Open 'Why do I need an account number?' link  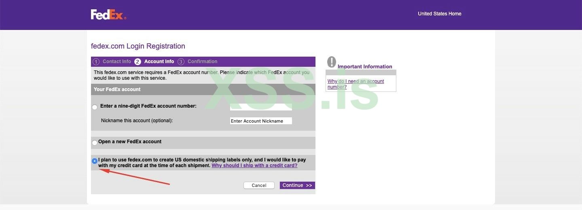coord(356,84)
